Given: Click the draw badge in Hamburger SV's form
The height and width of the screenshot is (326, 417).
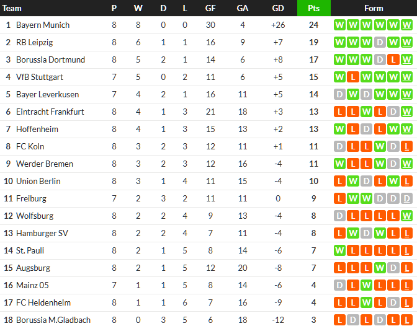Looking at the screenshot, I should [366, 234].
